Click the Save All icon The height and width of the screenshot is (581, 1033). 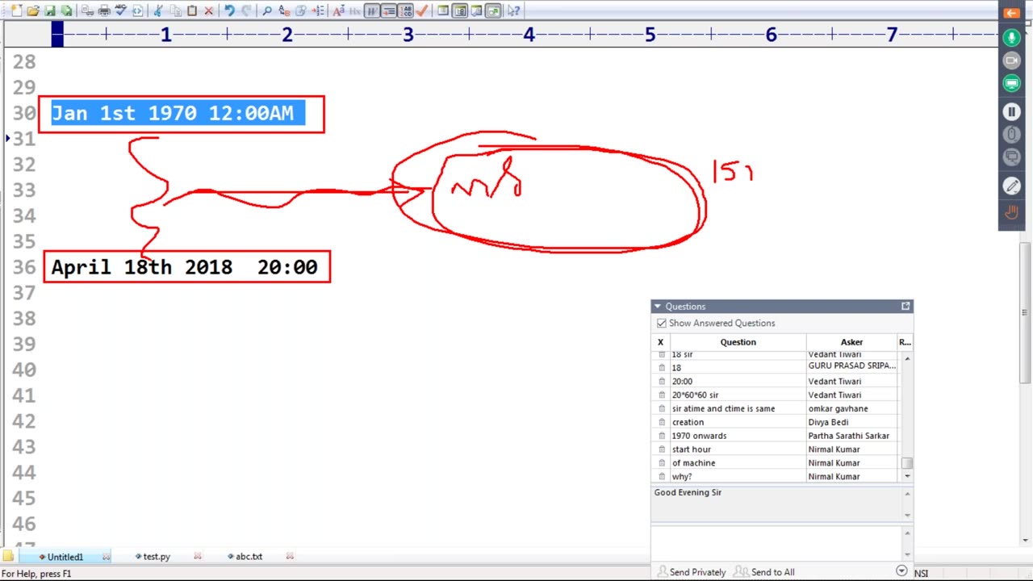[66, 11]
